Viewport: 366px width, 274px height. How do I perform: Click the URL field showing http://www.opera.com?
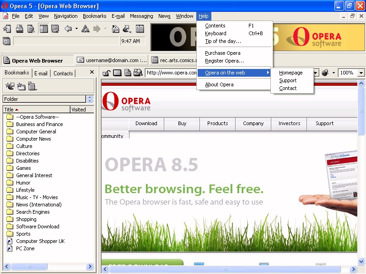(x=171, y=73)
